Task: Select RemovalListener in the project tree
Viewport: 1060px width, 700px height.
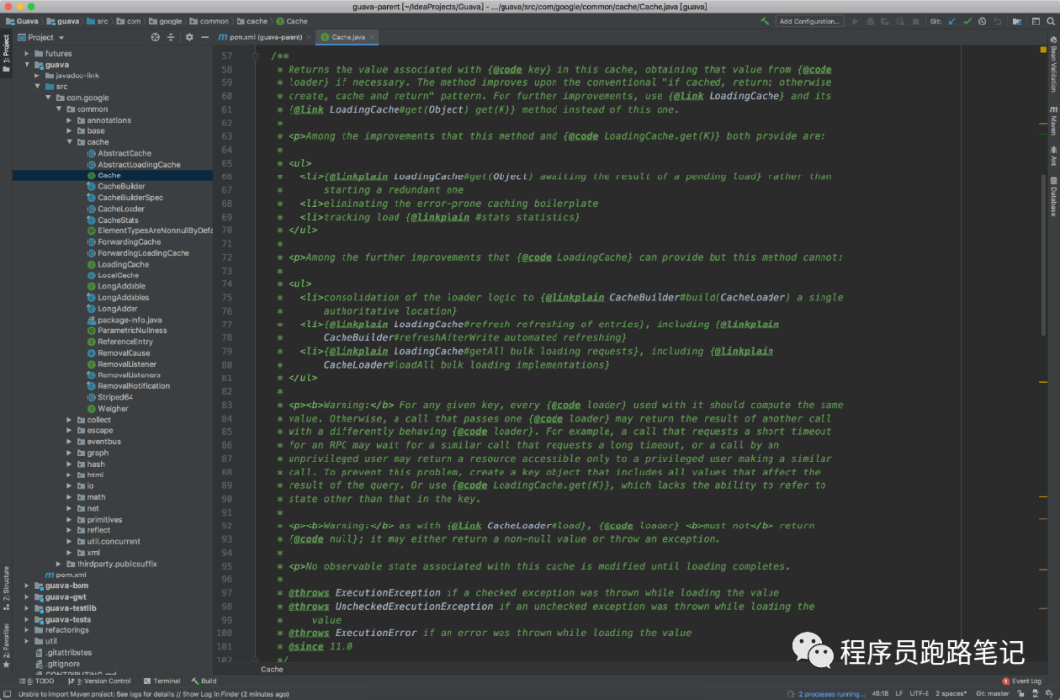Action: pyautogui.click(x=127, y=365)
